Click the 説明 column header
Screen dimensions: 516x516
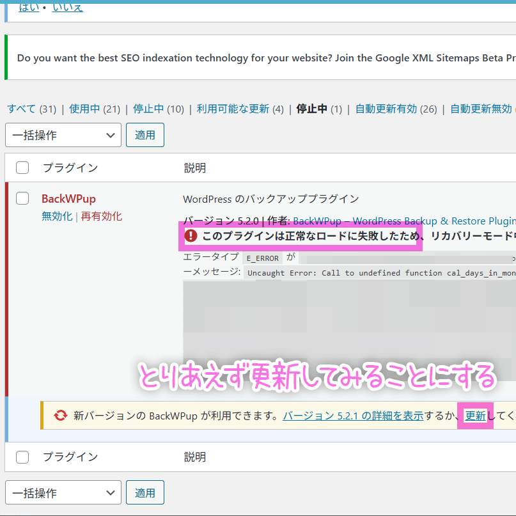(195, 168)
